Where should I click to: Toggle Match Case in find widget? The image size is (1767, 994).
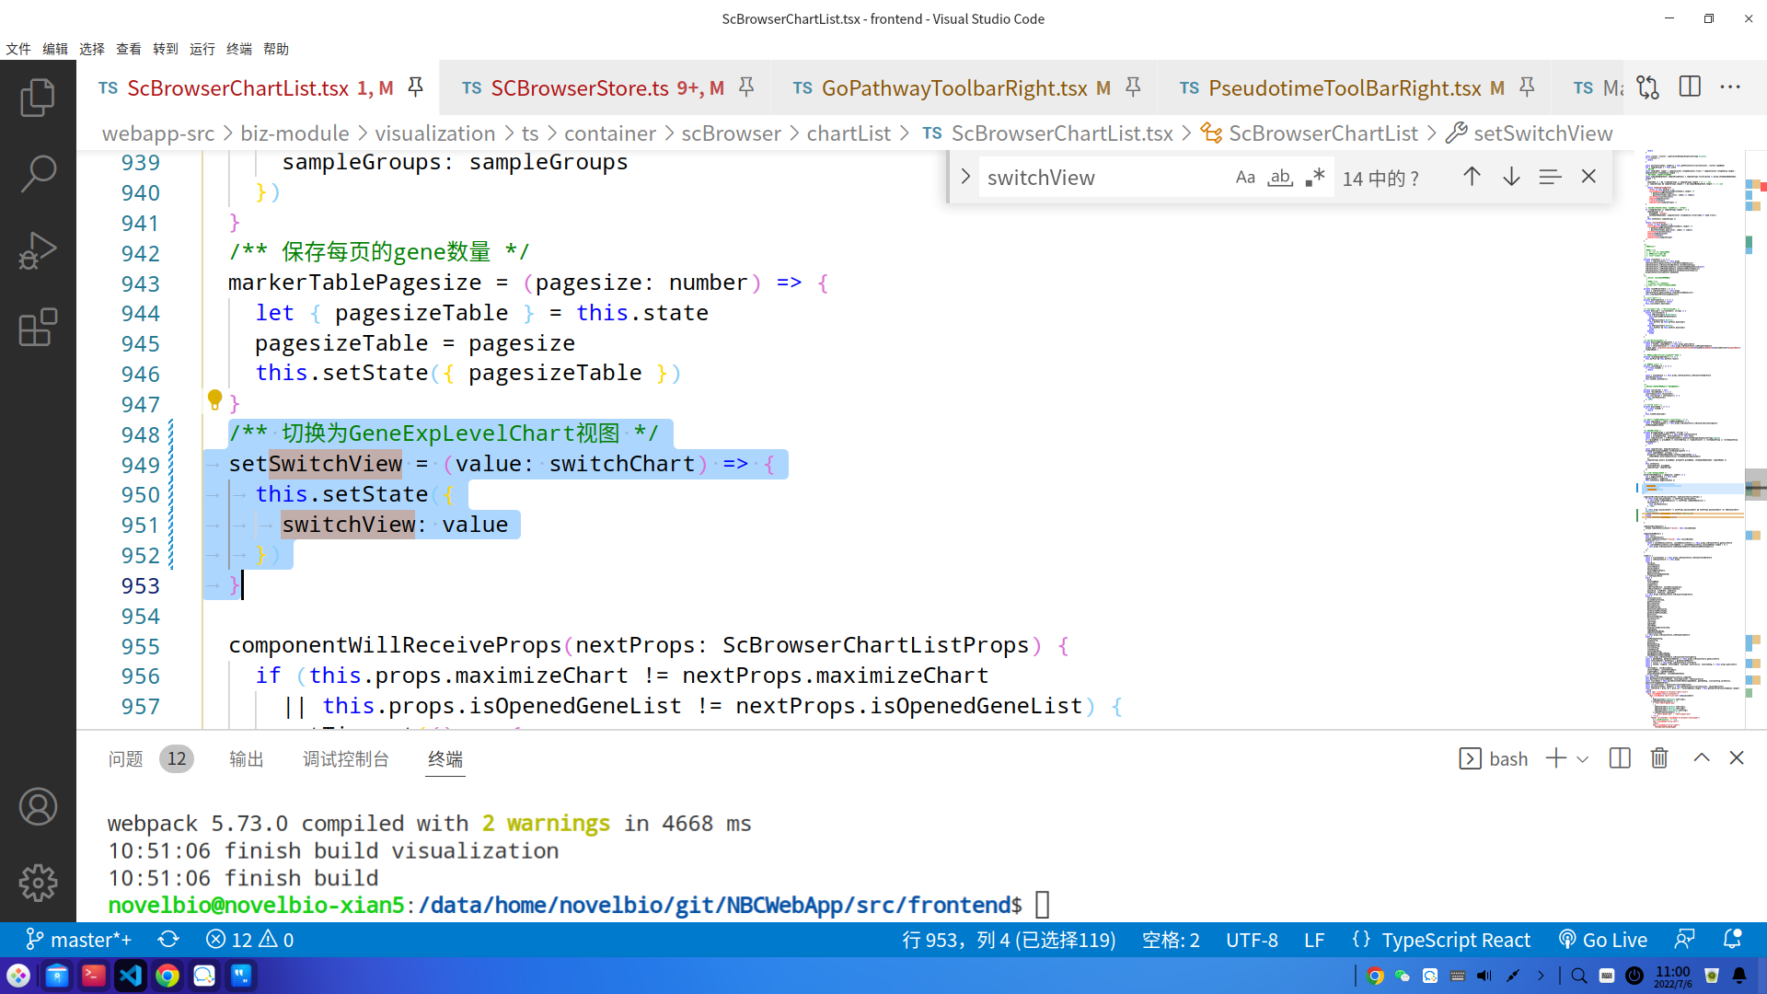click(x=1245, y=177)
